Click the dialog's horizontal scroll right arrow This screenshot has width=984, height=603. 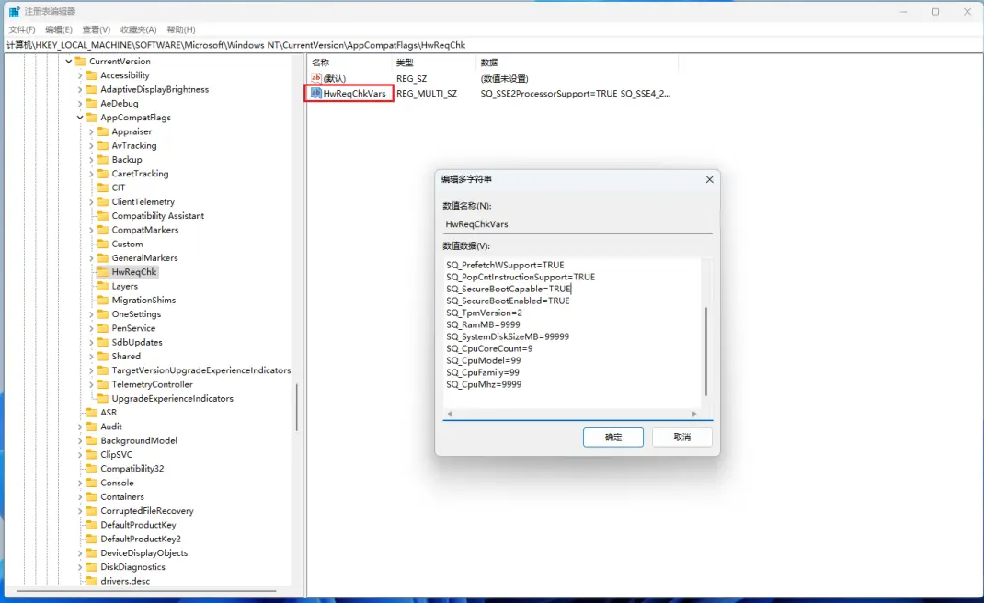[x=694, y=415]
